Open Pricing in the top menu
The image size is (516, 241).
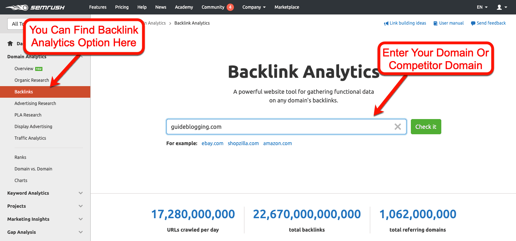point(122,7)
